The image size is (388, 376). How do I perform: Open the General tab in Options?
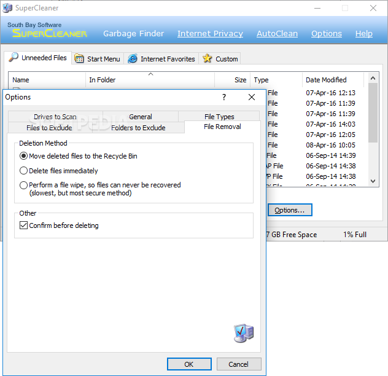click(x=141, y=117)
